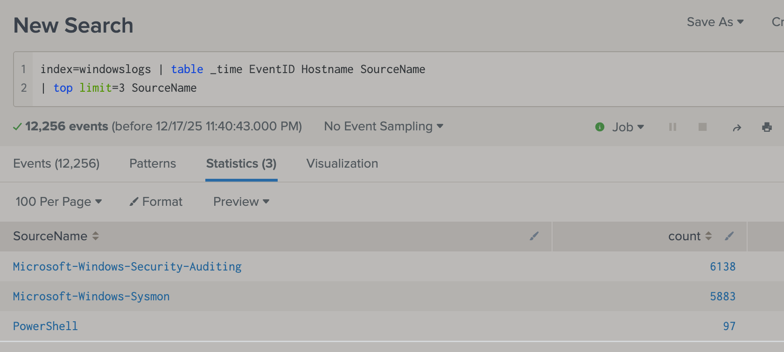The width and height of the screenshot is (784, 352).
Task: Open the Visualization tab
Action: [342, 163]
